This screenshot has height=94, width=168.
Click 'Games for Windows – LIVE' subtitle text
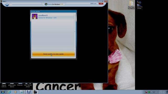coord(47,18)
